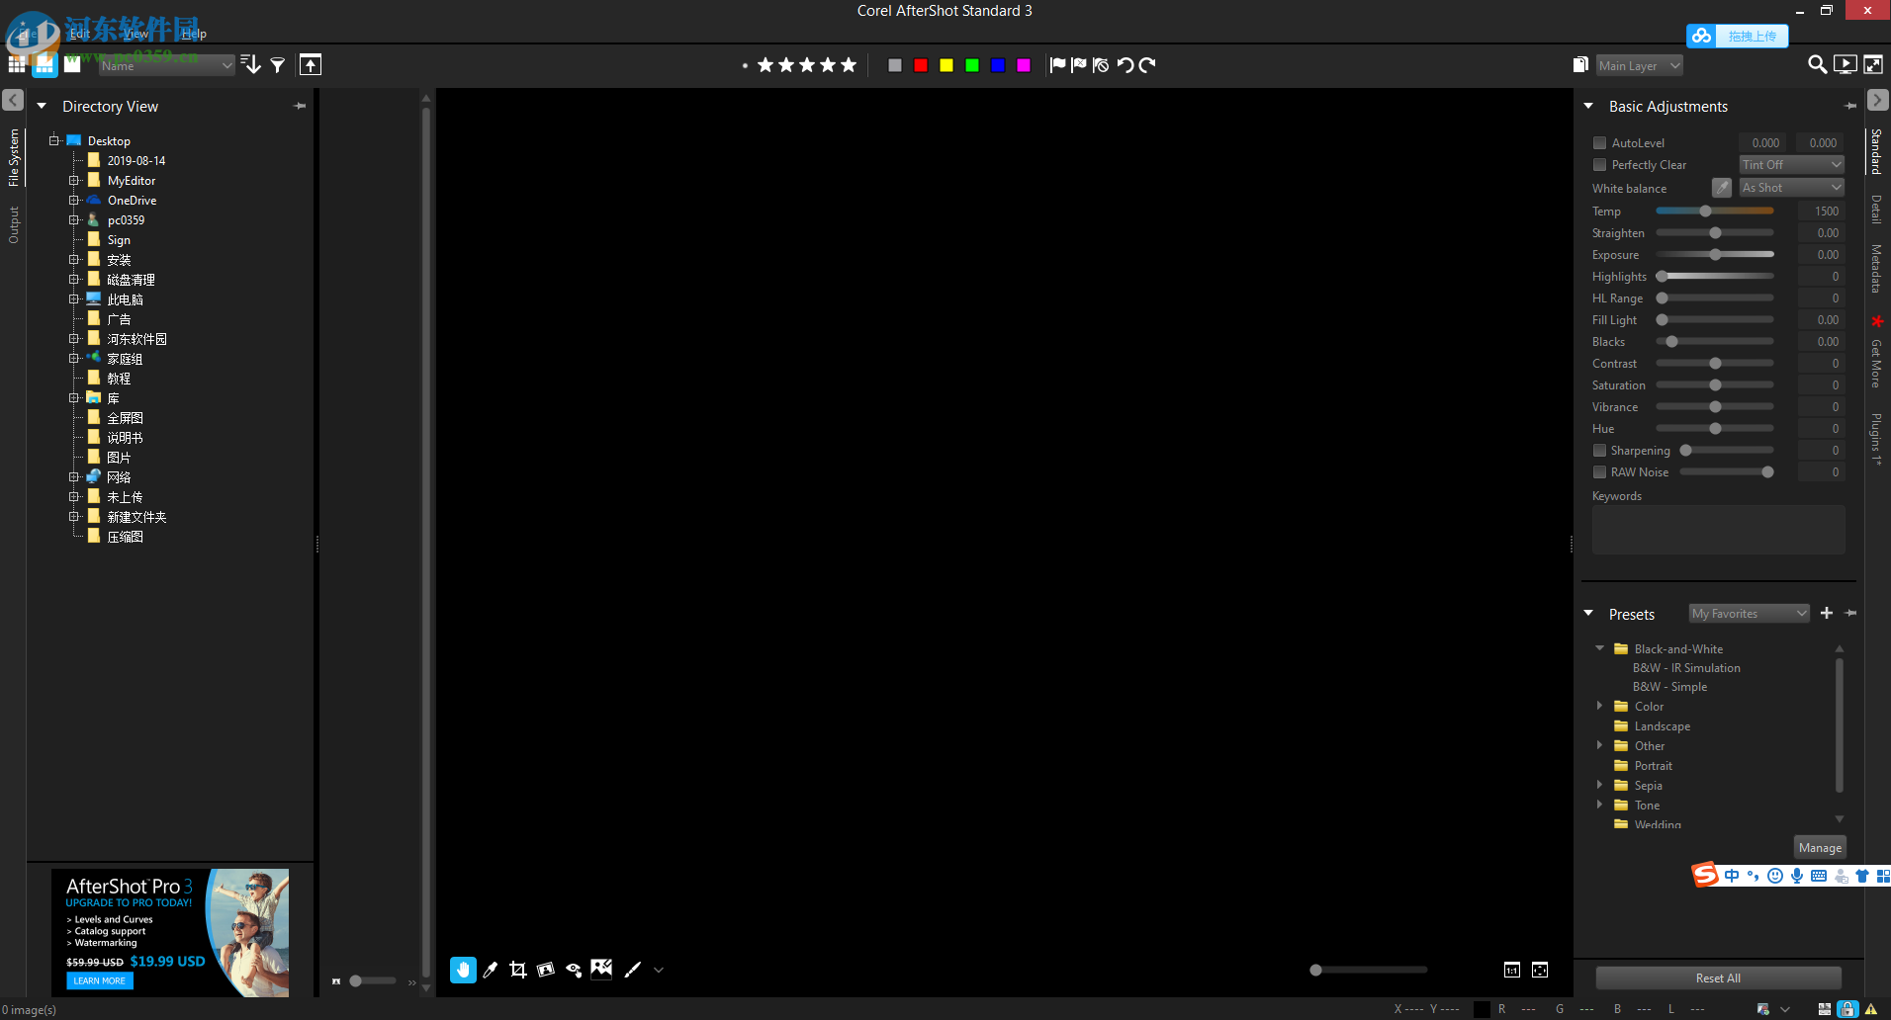Expand the MyEditor folder node

[74, 181]
